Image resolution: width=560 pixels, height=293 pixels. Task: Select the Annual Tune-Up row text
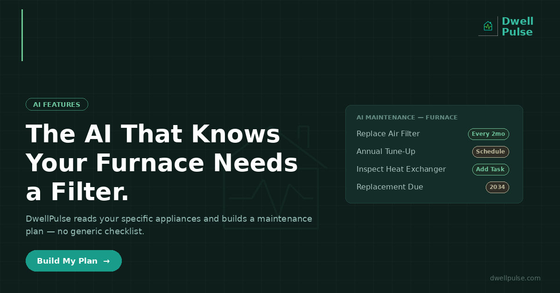pyautogui.click(x=386, y=152)
